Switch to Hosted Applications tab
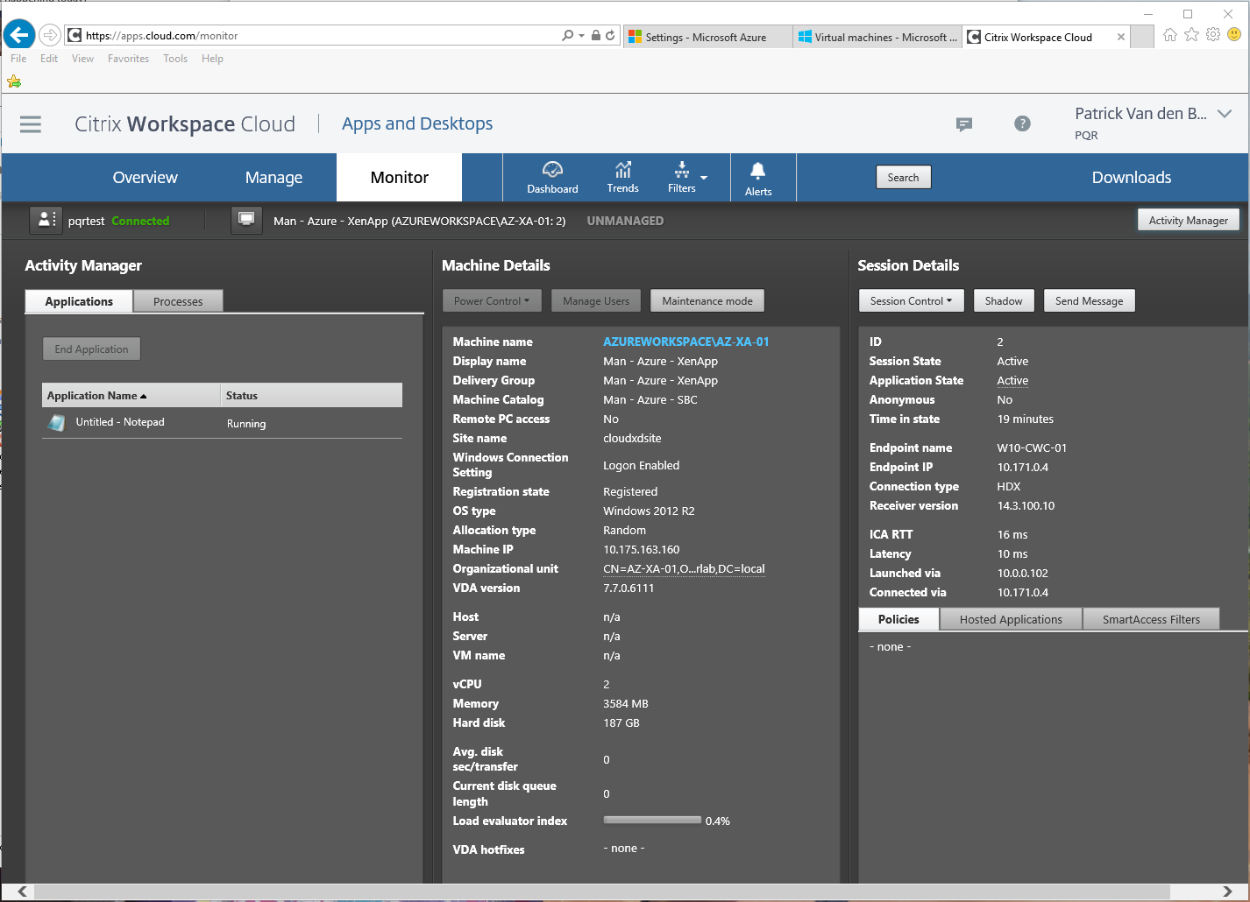The width and height of the screenshot is (1250, 902). coord(1011,619)
